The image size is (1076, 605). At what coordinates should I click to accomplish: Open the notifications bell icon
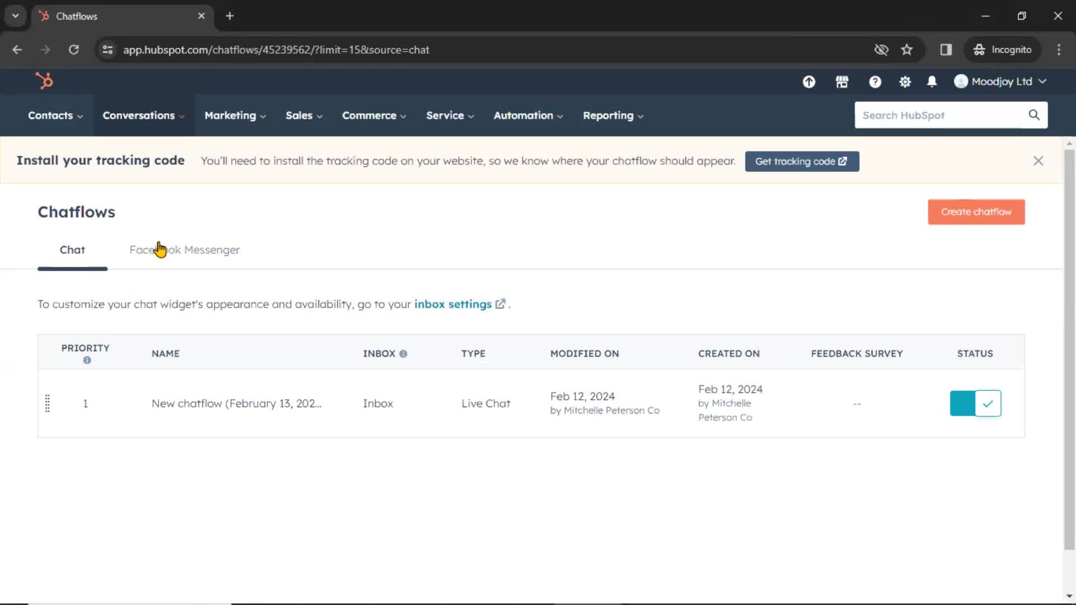(x=932, y=81)
